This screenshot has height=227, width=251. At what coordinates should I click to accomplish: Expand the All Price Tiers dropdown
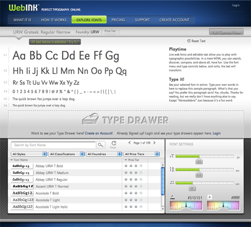(142, 154)
